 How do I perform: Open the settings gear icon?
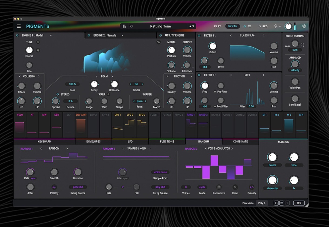[x=304, y=26]
